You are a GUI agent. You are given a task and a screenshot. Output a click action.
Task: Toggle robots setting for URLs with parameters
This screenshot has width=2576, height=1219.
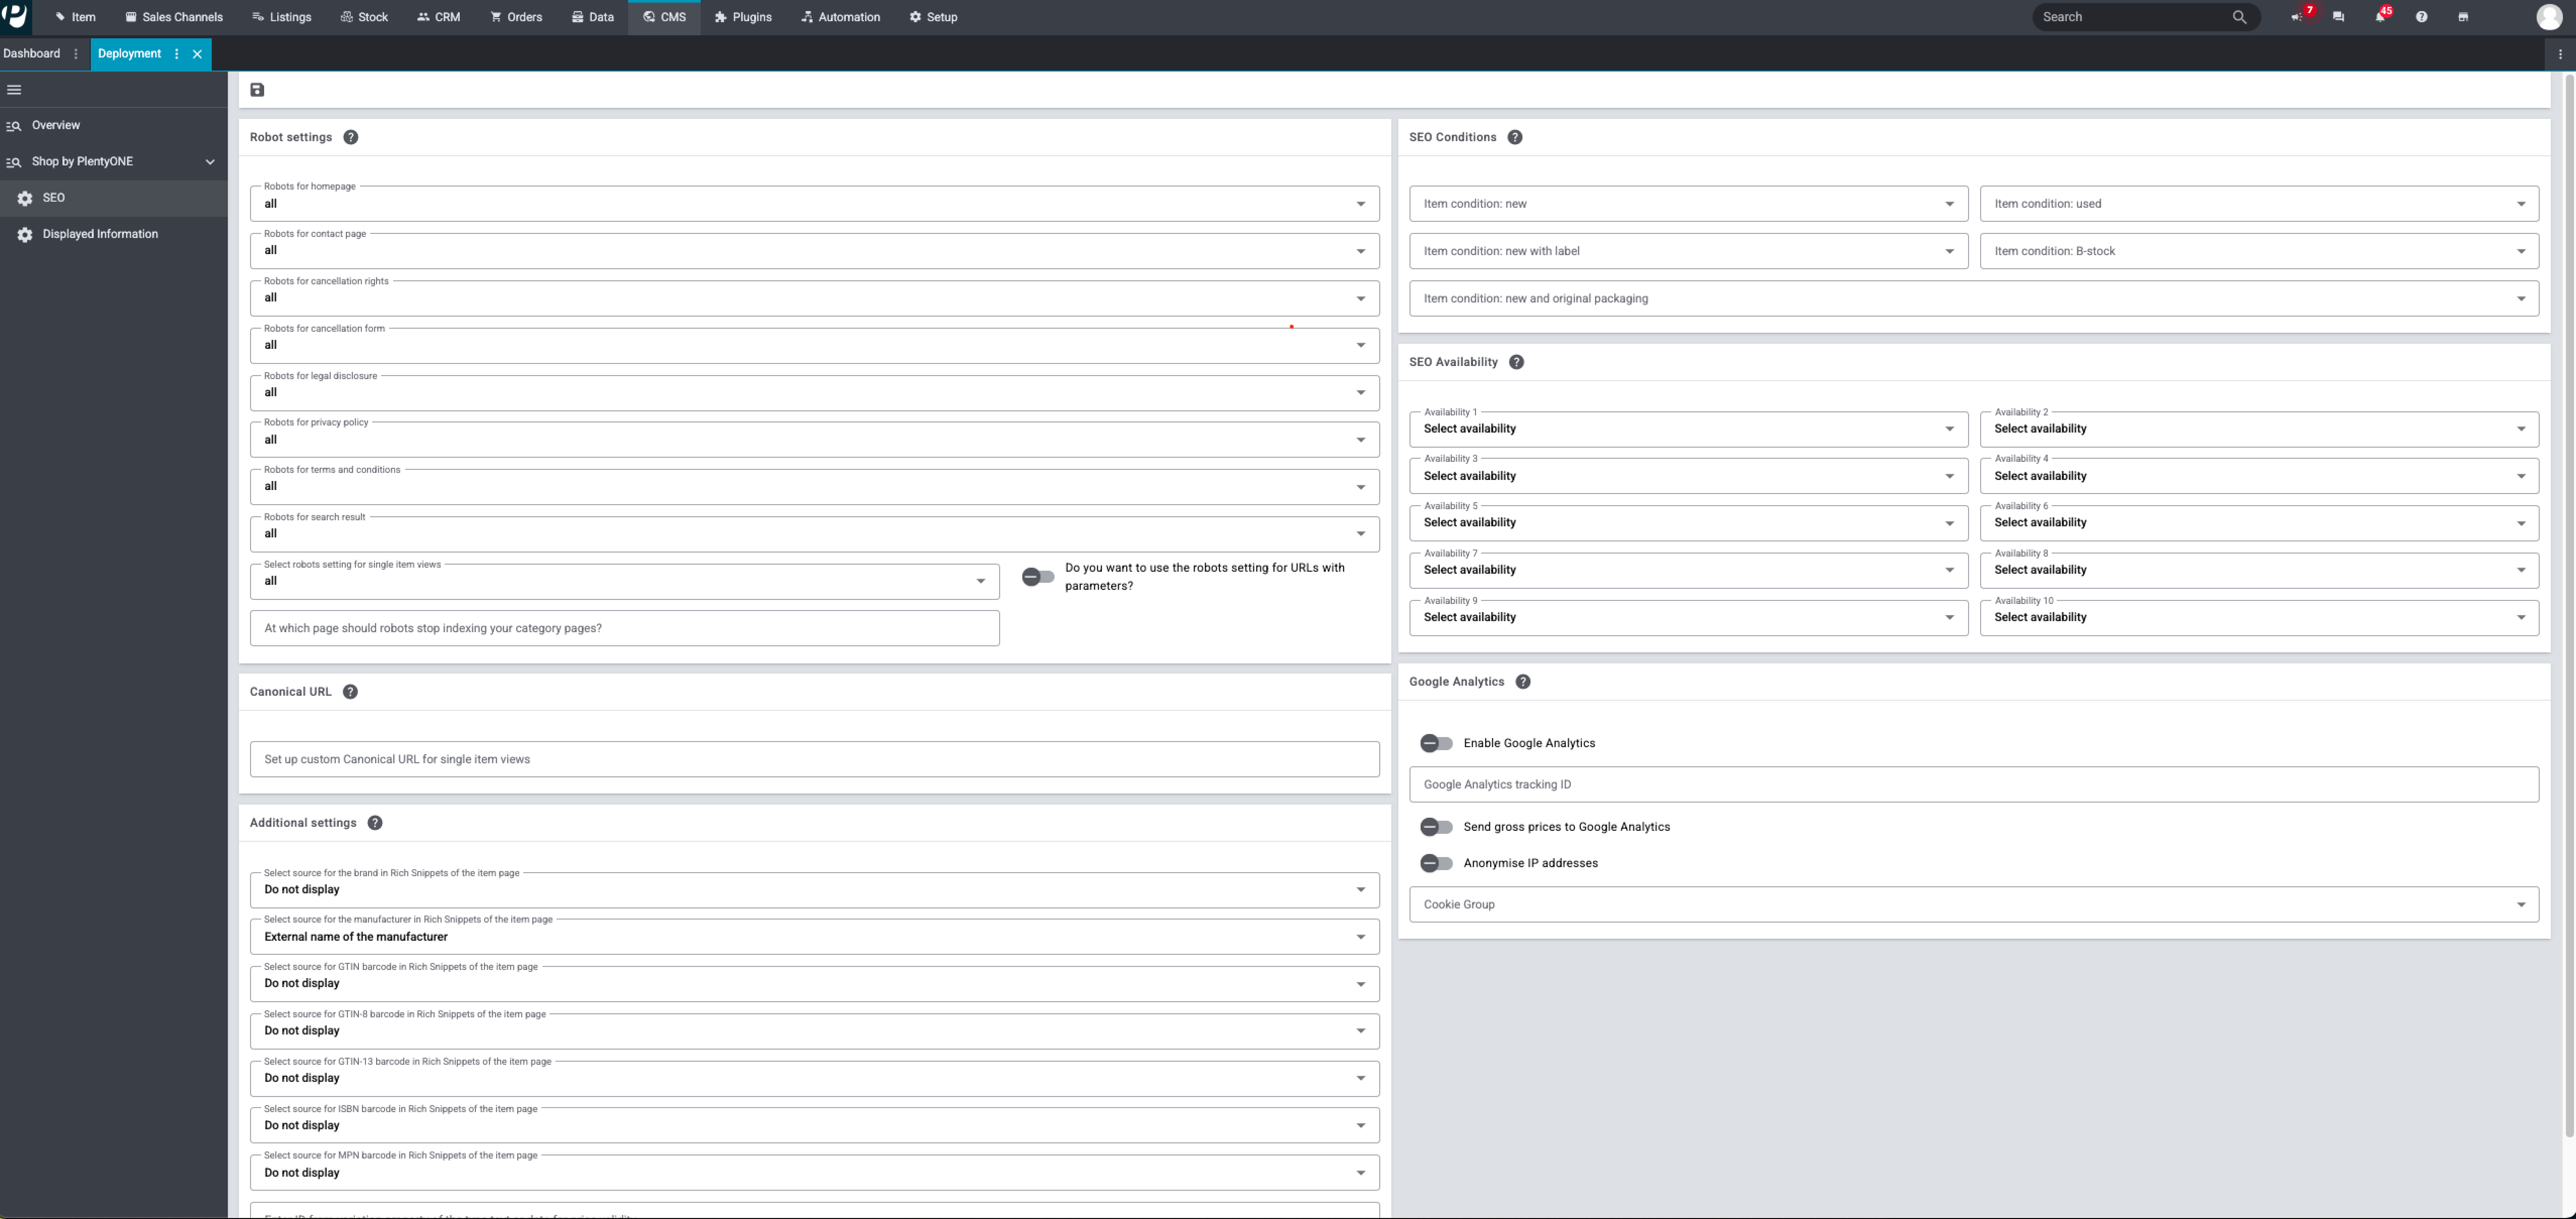[x=1038, y=577]
